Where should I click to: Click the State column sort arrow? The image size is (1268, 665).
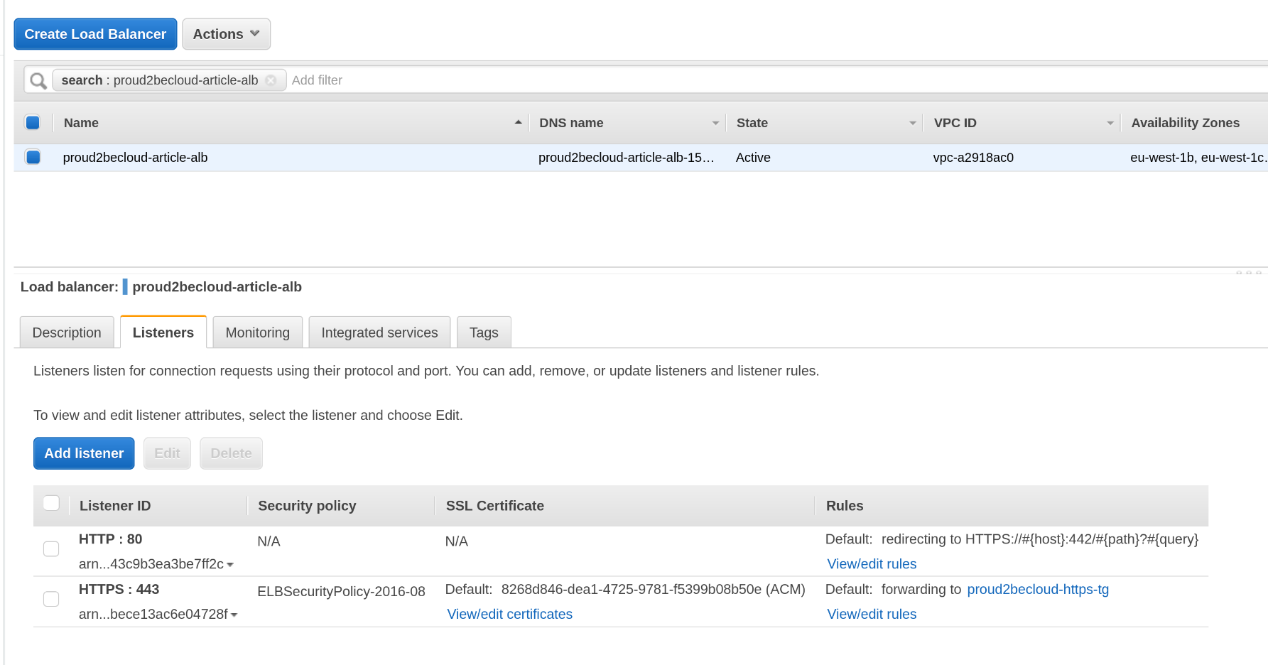point(913,124)
